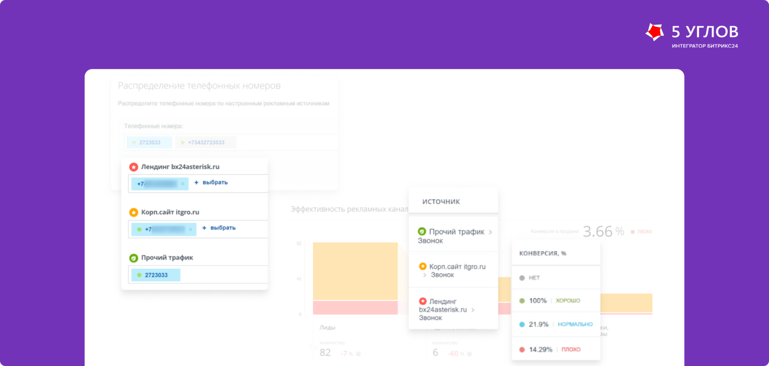
Task: Click the plus выбрать link under Корп.сайт itgro.ru
Action: click(x=219, y=228)
